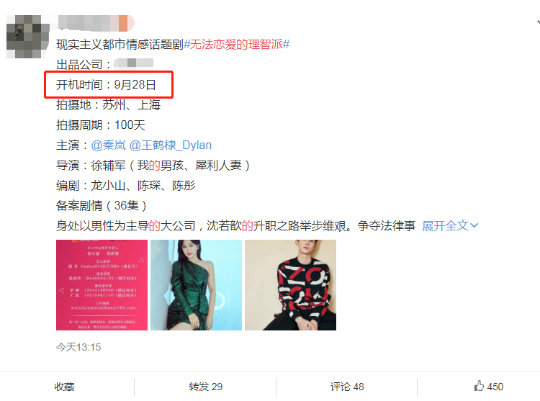Image resolution: width=540 pixels, height=401 pixels.
Task: Click the 今天13:15 post timestamp
Action: pos(78,347)
